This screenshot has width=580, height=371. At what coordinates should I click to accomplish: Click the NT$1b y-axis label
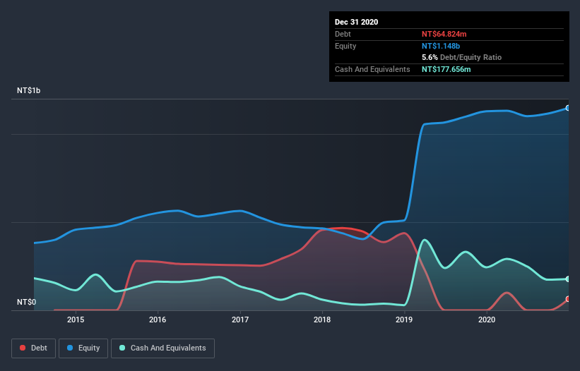pos(28,90)
